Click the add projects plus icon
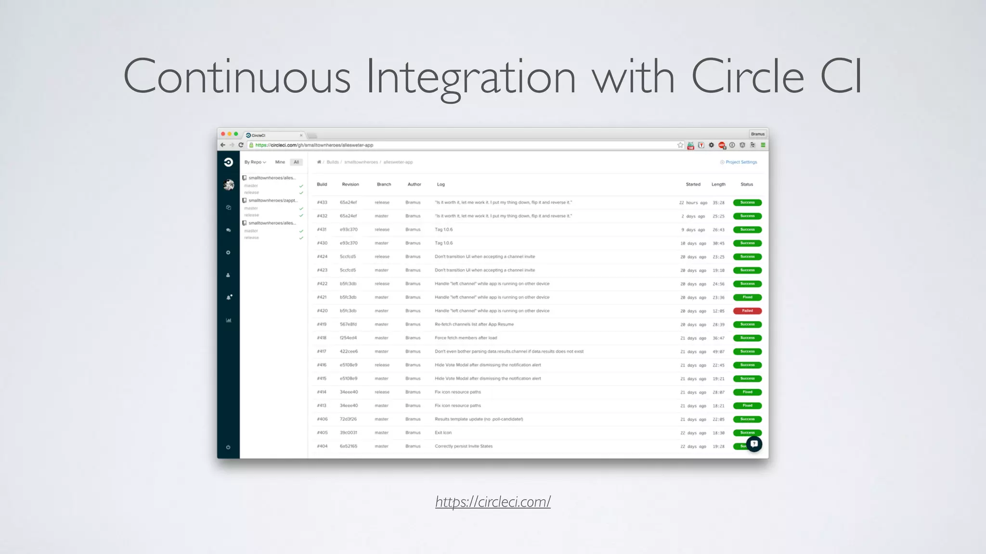986x554 pixels. click(228, 252)
